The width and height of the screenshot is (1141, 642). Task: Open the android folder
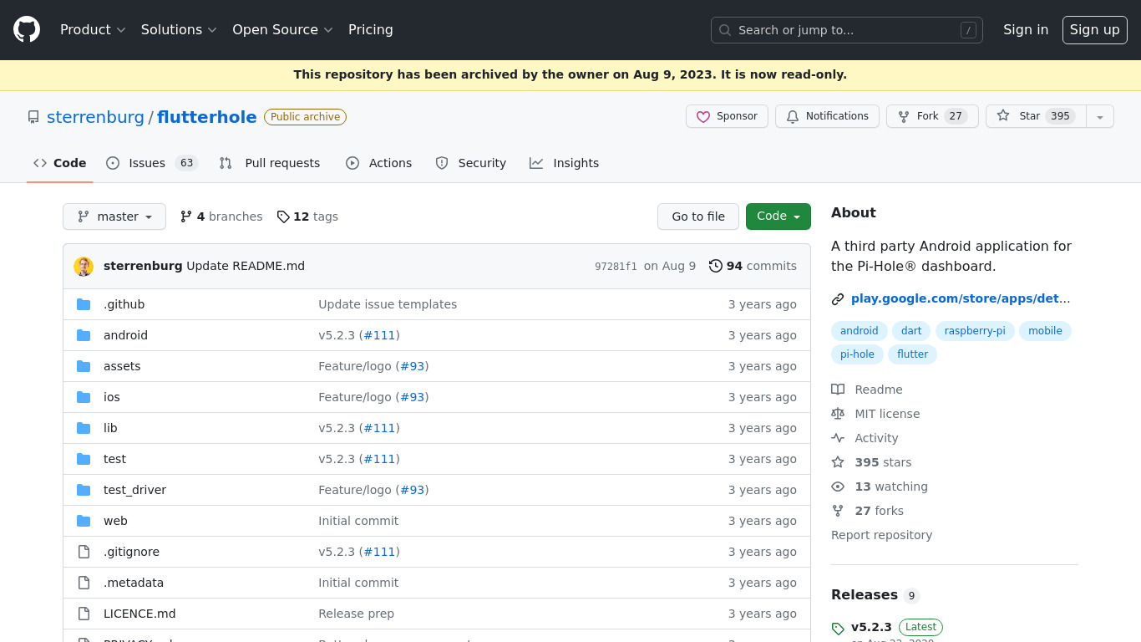click(125, 335)
